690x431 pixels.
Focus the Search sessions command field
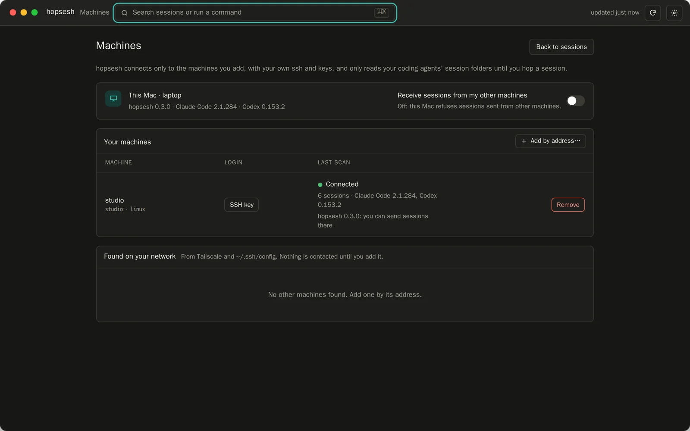[x=255, y=12]
